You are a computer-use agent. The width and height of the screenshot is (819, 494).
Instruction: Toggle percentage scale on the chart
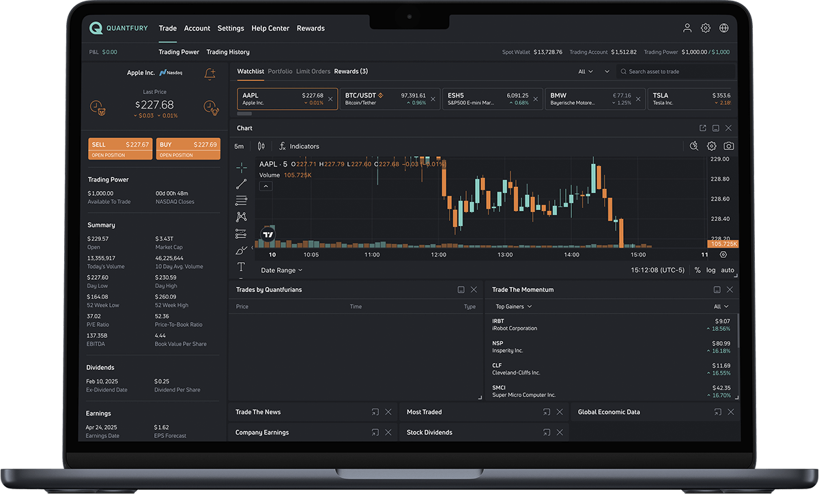(x=698, y=270)
